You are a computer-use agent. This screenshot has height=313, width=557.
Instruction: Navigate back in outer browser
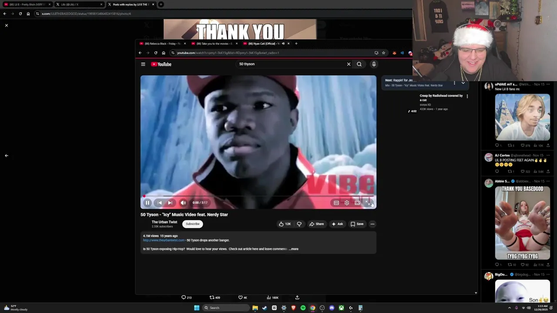click(x=5, y=13)
